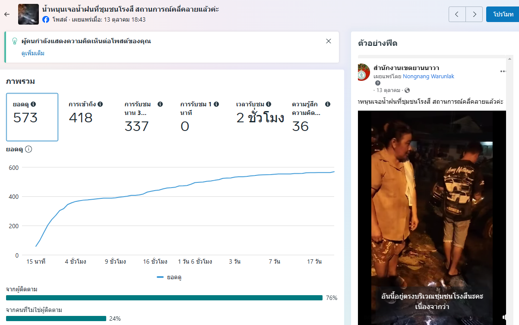
Task: Go to the previous post with left chevron
Action: point(457,14)
